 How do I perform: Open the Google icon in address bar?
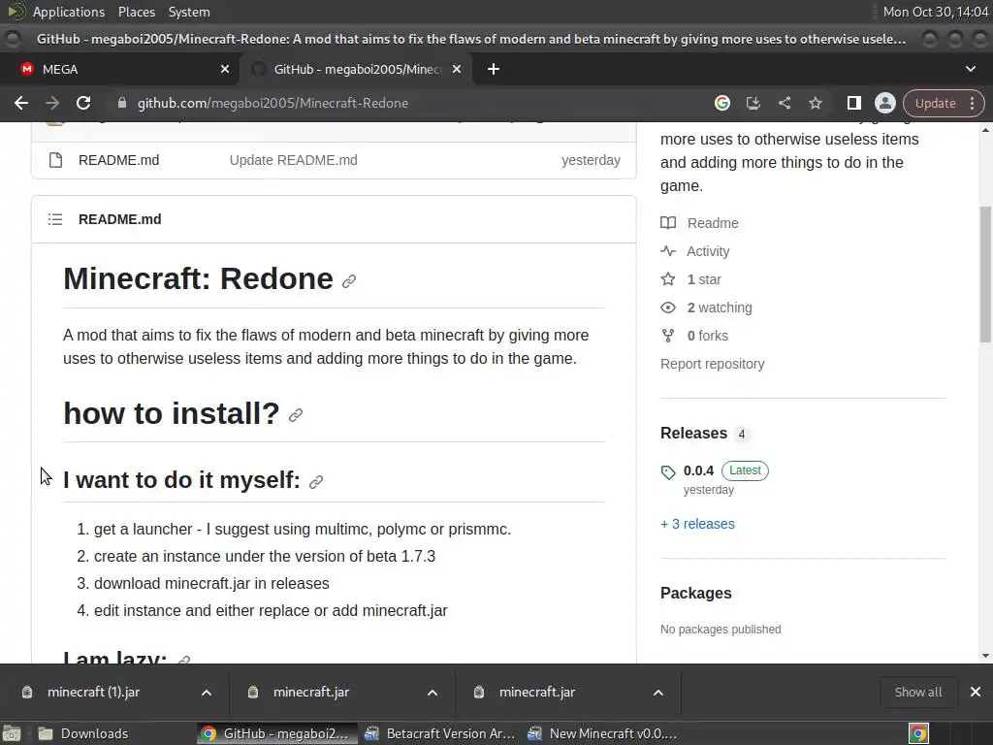point(721,103)
